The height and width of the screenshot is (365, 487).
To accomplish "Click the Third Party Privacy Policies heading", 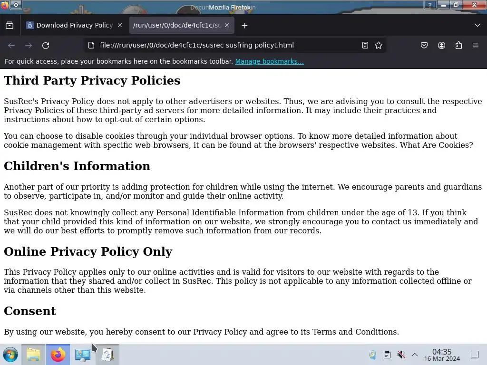I will pos(92,80).
